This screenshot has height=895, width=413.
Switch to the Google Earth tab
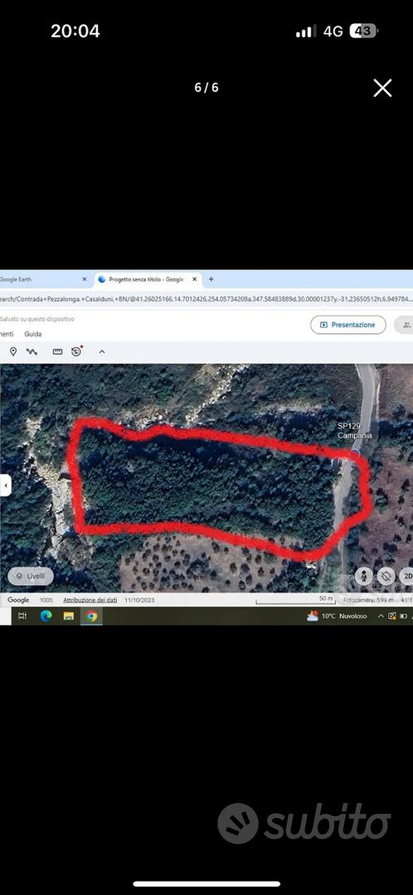click(43, 280)
